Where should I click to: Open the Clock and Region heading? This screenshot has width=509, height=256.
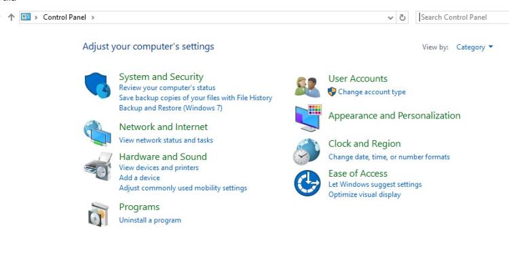coord(364,144)
